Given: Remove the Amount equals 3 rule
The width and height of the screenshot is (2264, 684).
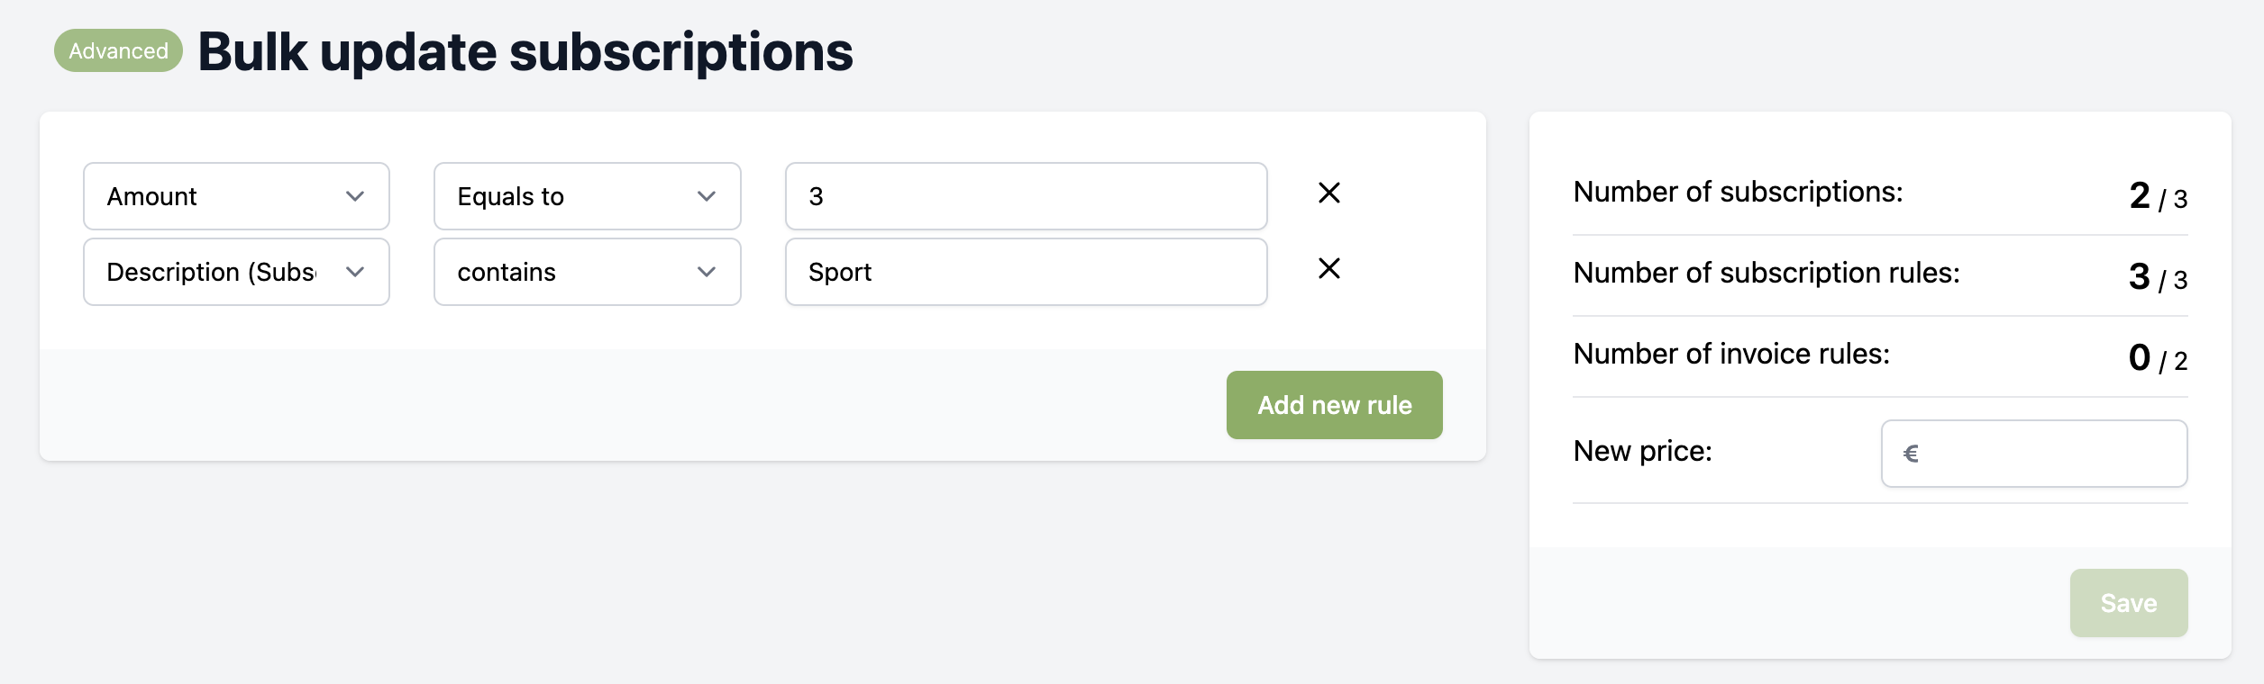Looking at the screenshot, I should 1328,193.
